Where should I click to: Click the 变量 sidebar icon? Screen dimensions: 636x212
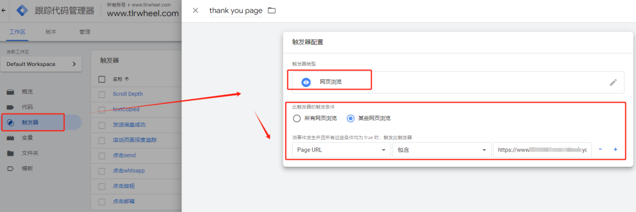pos(11,138)
